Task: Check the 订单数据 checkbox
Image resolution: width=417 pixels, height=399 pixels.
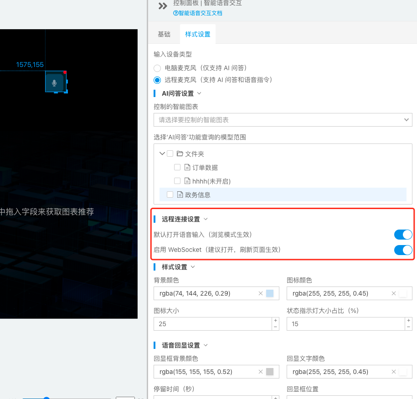Action: pyautogui.click(x=177, y=167)
